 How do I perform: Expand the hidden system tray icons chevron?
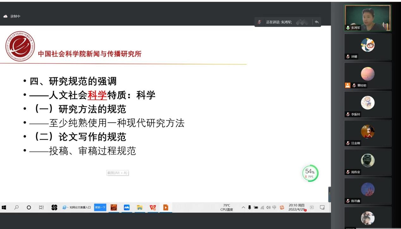pos(243,207)
